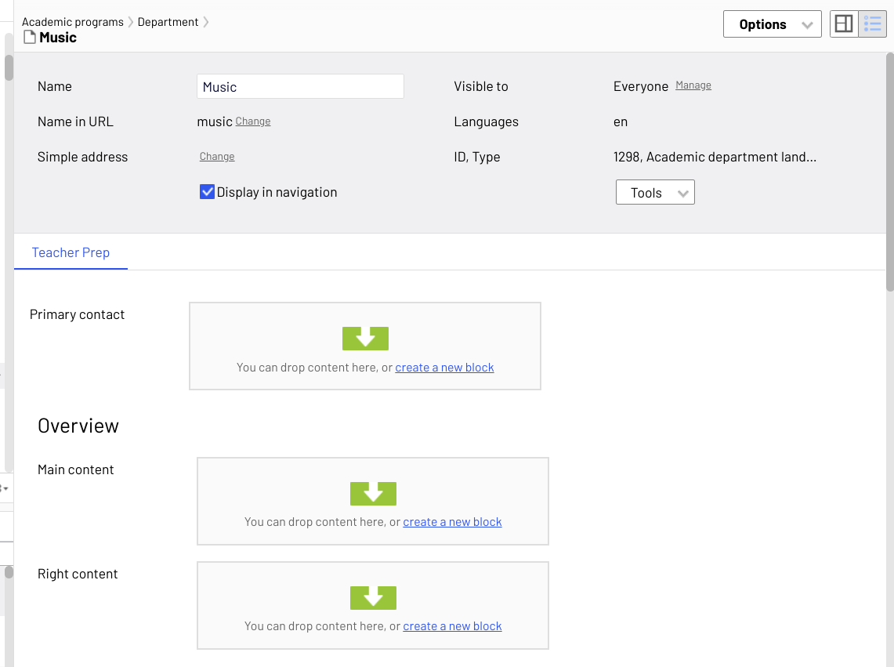
Task: Click Change link next to Name in URL
Action: point(253,121)
